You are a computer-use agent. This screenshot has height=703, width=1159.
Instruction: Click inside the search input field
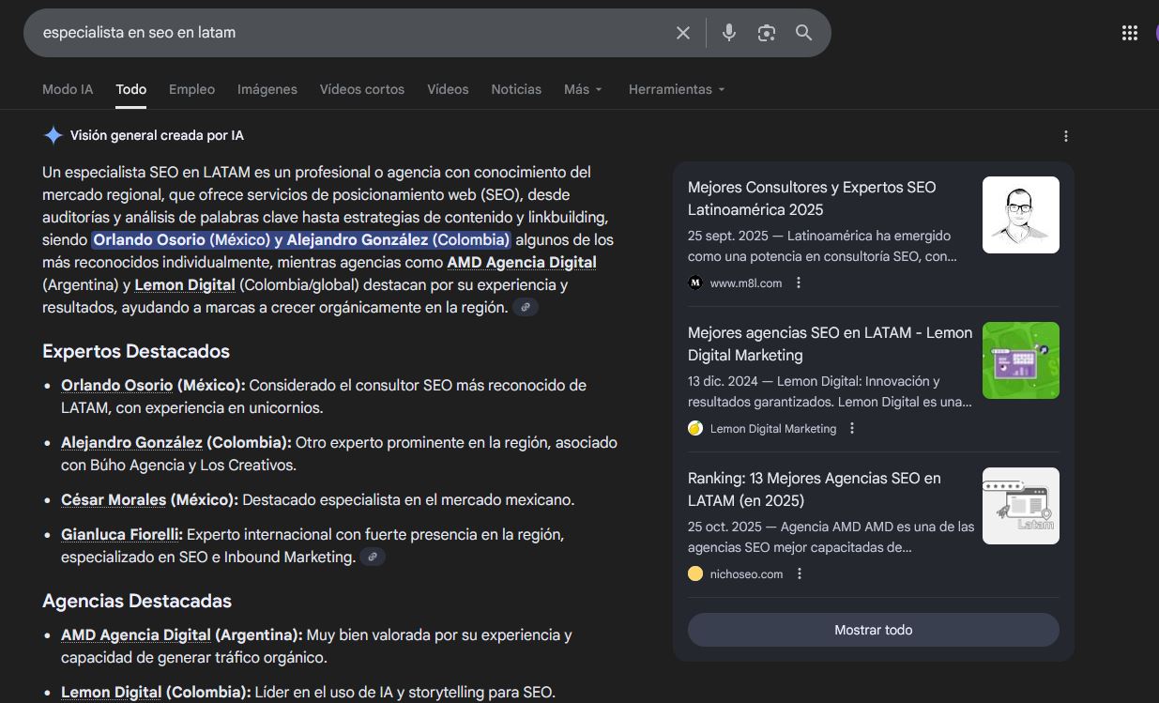point(282,32)
